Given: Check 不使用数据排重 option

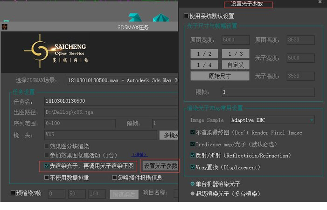Looking at the screenshot, I should click(47, 177).
